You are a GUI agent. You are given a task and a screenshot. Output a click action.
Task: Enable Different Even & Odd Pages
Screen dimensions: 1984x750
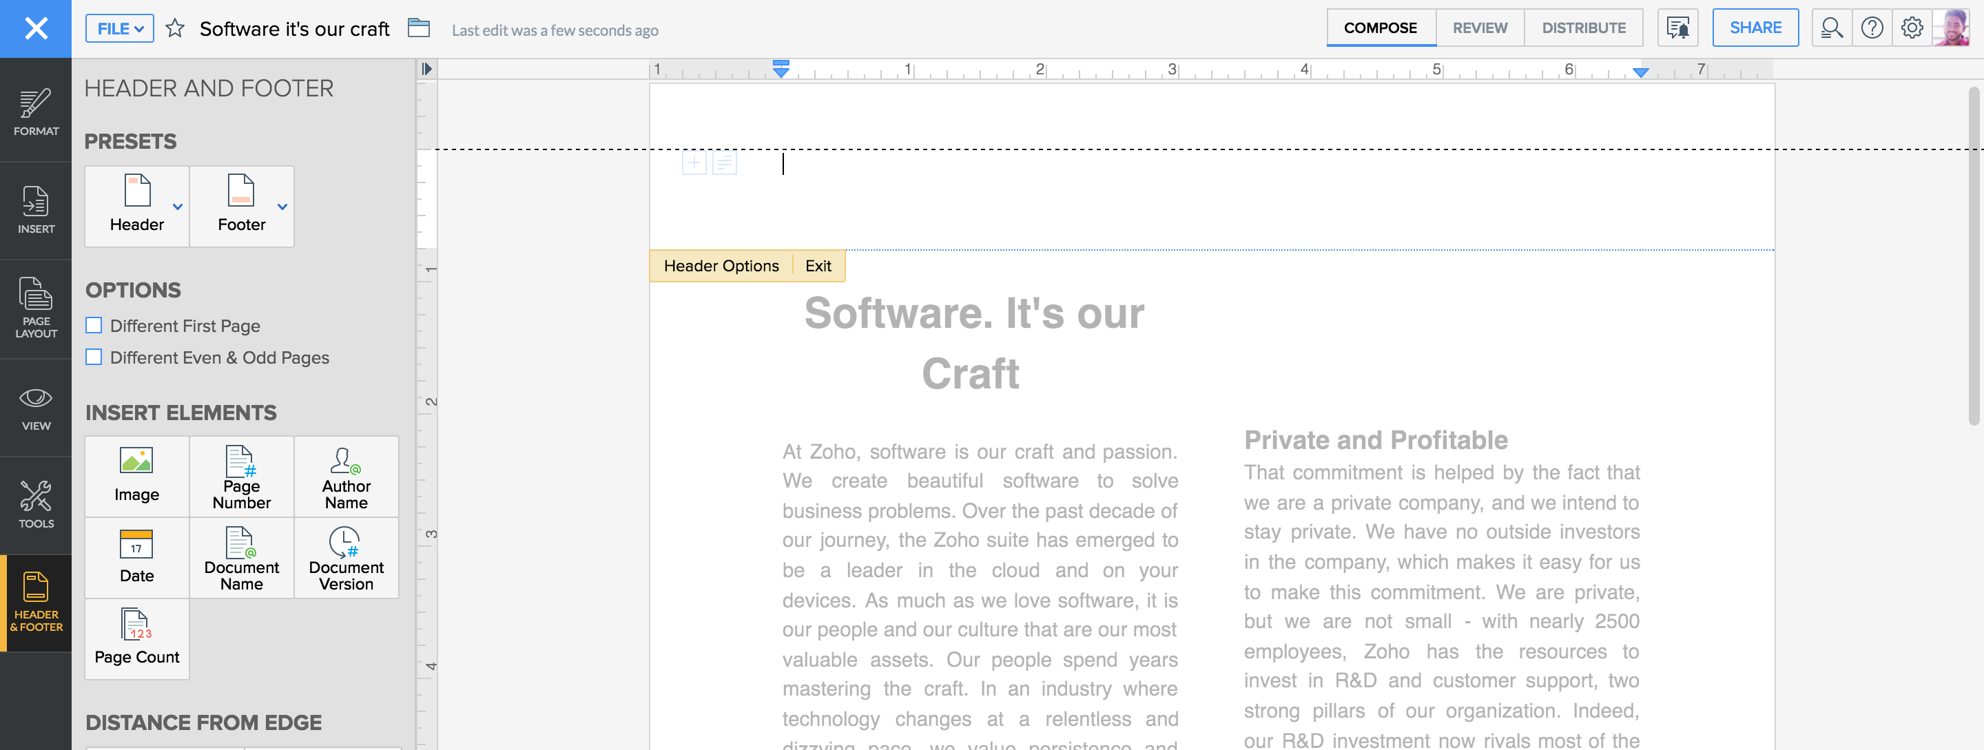[94, 357]
